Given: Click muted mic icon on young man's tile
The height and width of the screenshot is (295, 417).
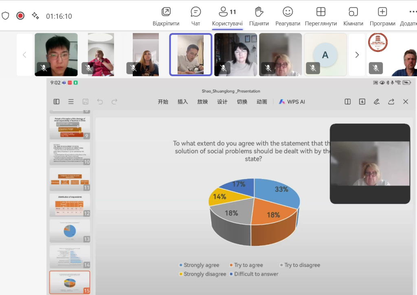Looking at the screenshot, I should click(x=44, y=68).
